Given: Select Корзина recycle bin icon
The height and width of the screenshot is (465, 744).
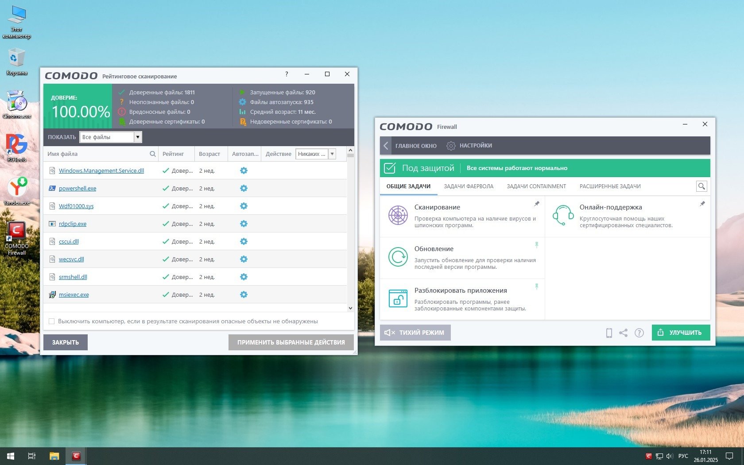Looking at the screenshot, I should click(17, 62).
